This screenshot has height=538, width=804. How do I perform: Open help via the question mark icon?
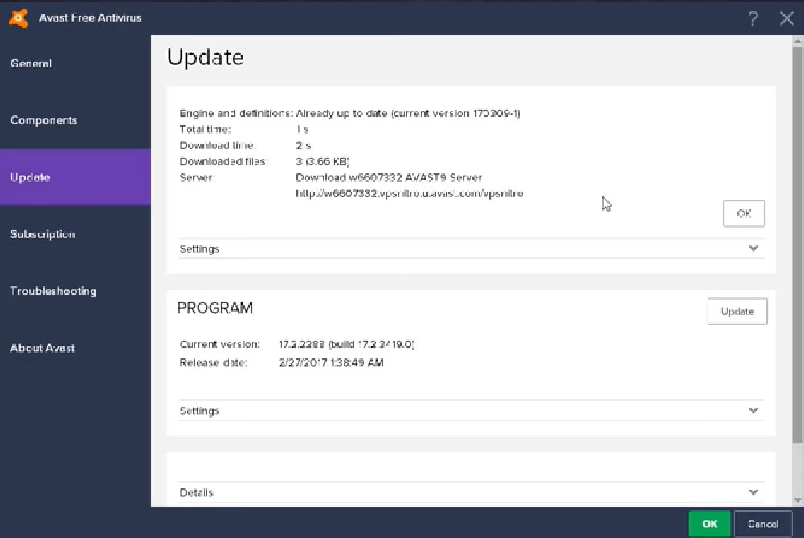pyautogui.click(x=753, y=18)
